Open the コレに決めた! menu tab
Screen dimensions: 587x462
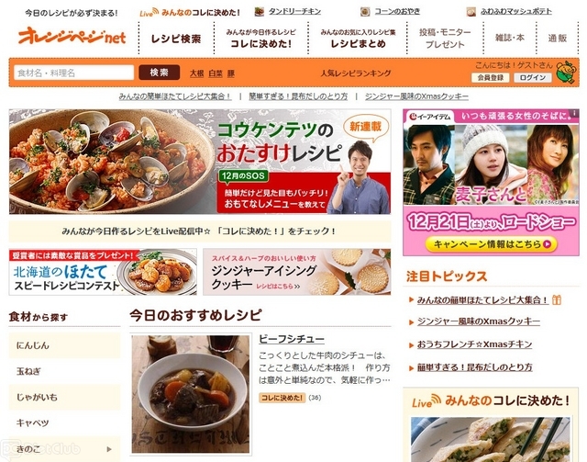point(260,39)
